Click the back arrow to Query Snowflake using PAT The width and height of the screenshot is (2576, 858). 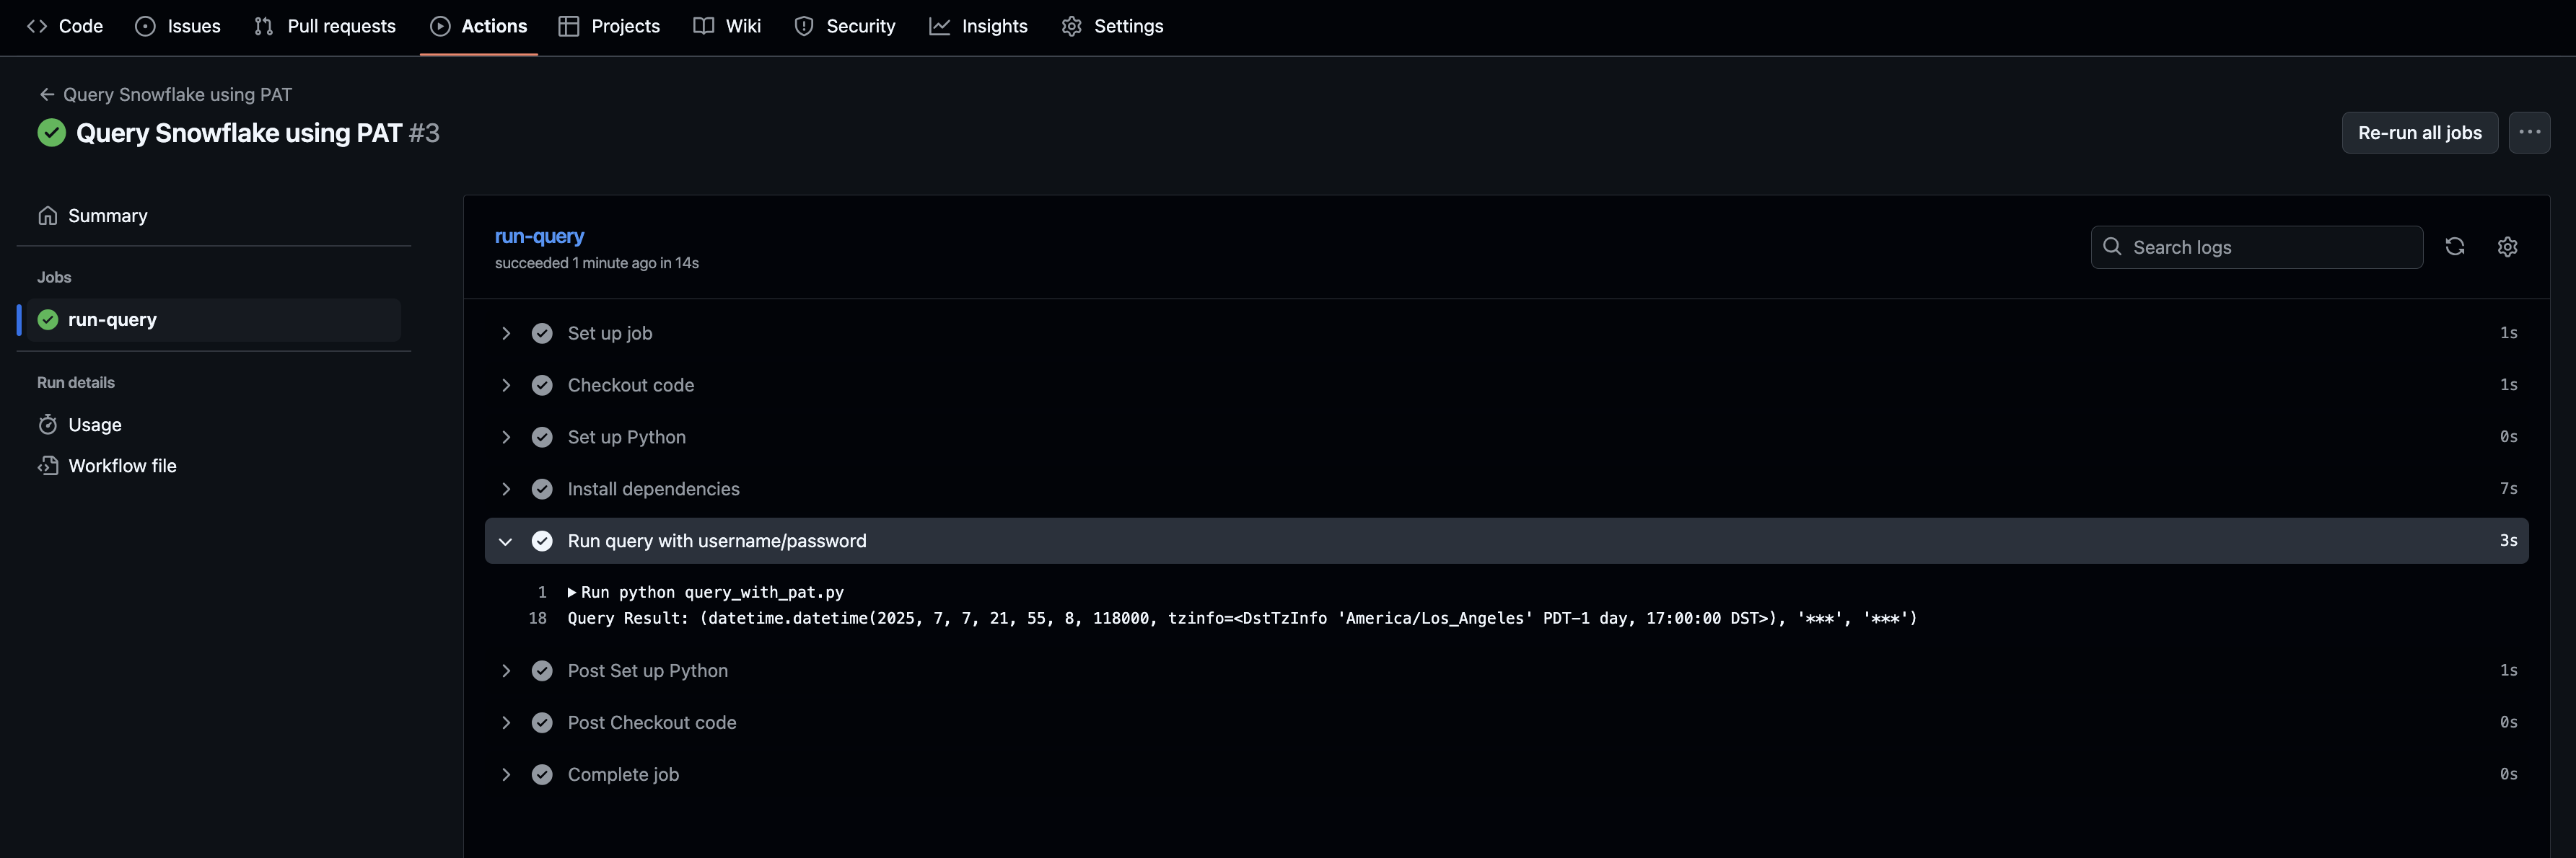pos(47,94)
